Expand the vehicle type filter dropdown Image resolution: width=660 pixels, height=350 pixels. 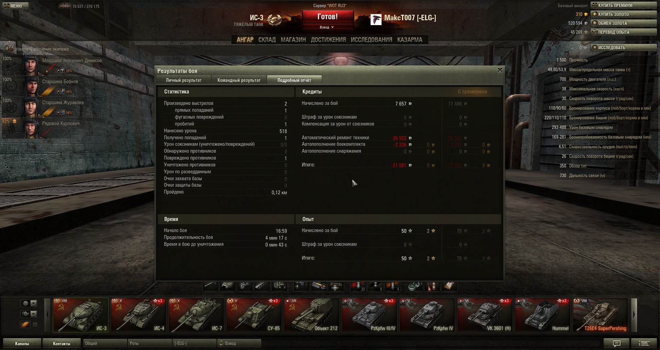[x=33, y=314]
